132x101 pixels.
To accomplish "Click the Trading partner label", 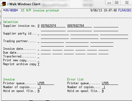I will pyautogui.click(x=19, y=41).
